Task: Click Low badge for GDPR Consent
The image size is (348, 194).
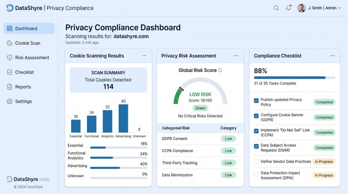Action: click(x=228, y=139)
